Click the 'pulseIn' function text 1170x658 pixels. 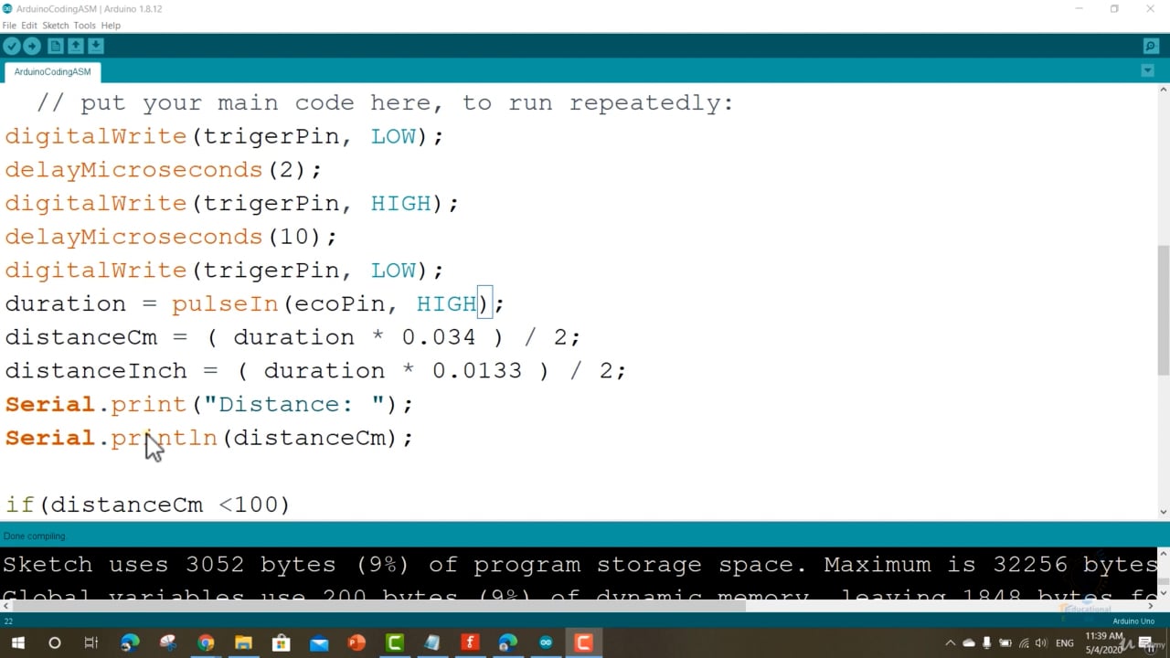(225, 303)
